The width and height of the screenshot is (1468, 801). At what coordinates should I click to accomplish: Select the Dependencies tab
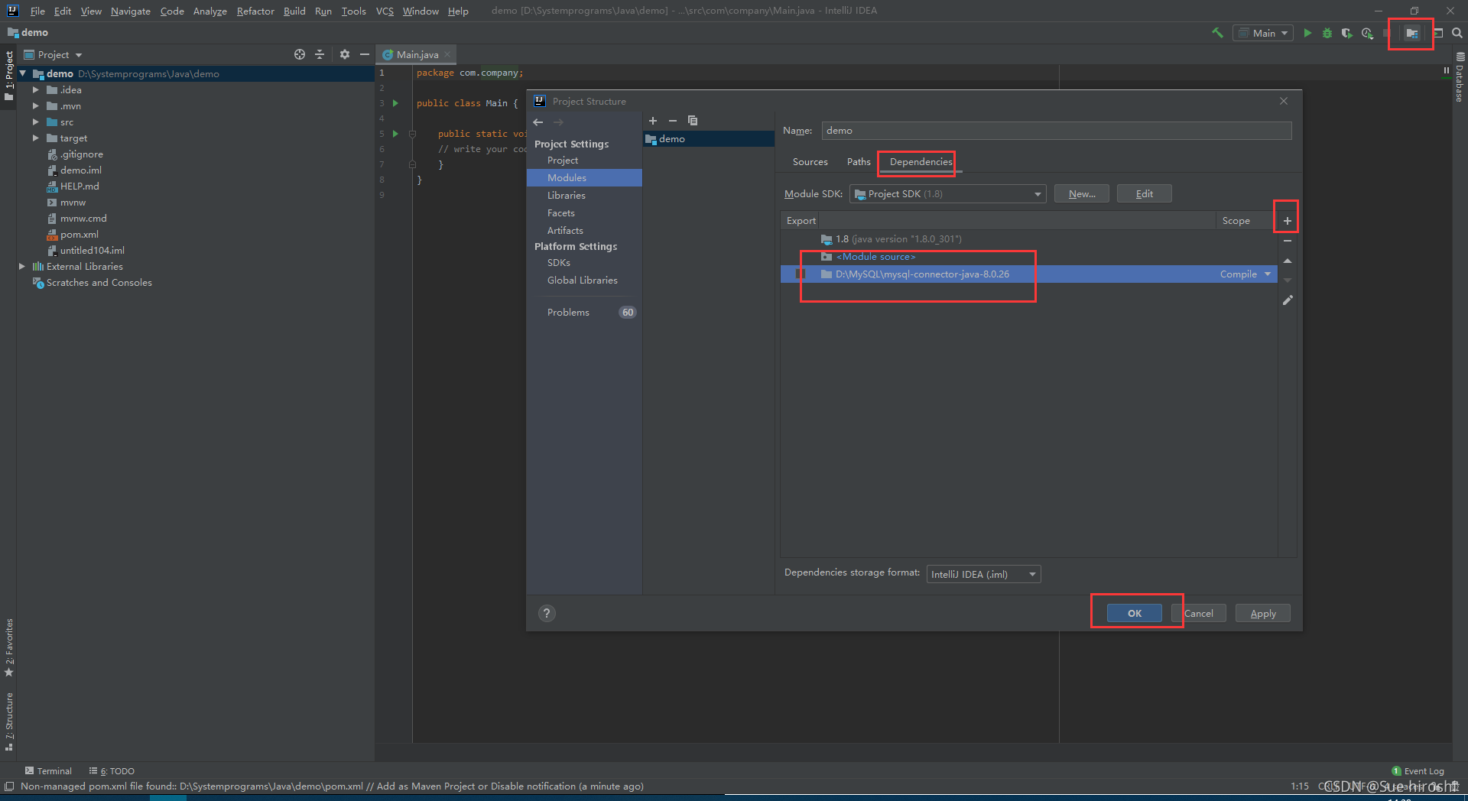tap(921, 162)
